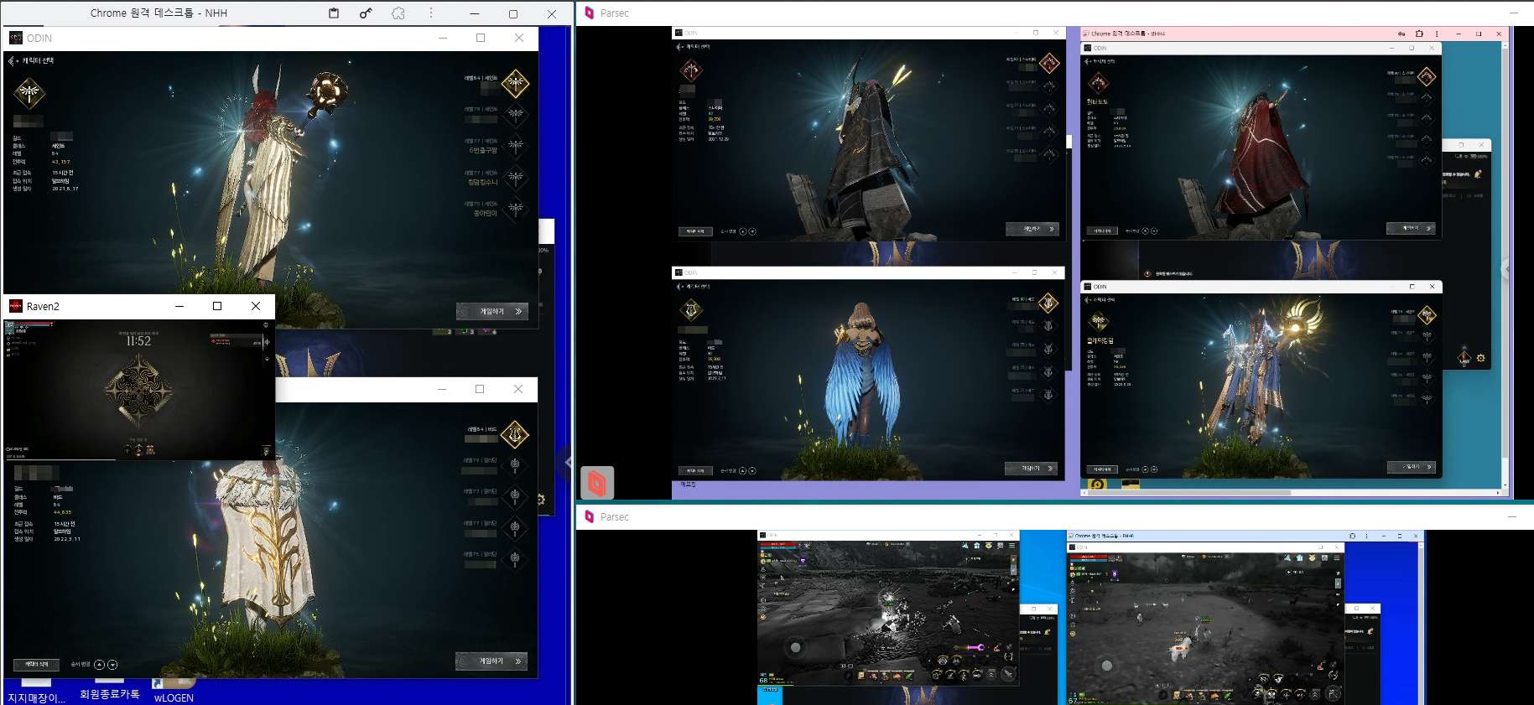
Task: Delete character button in Parsec top-left ODIN window
Action: point(695,231)
